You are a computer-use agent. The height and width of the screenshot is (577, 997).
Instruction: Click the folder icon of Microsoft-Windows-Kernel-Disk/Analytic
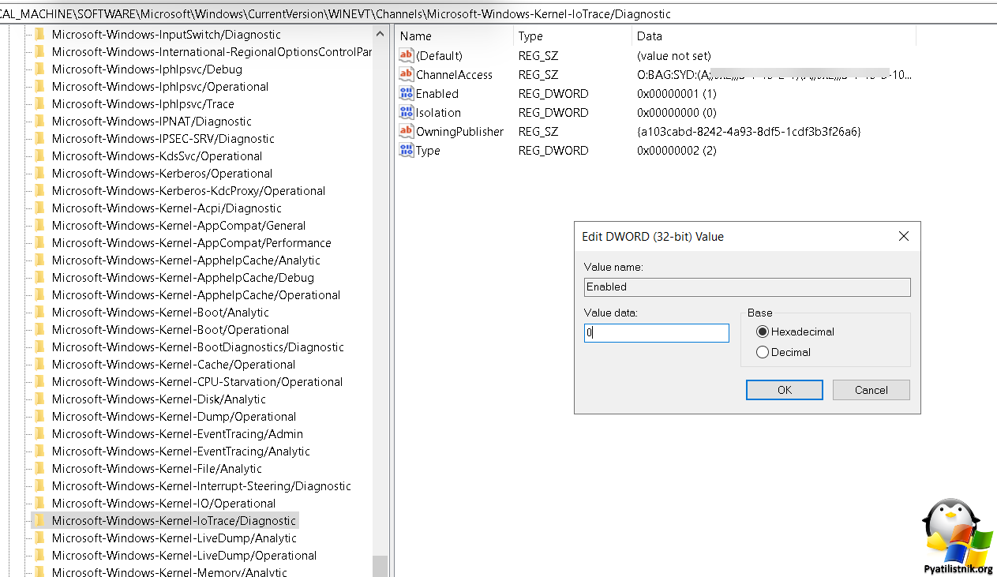pyautogui.click(x=39, y=399)
